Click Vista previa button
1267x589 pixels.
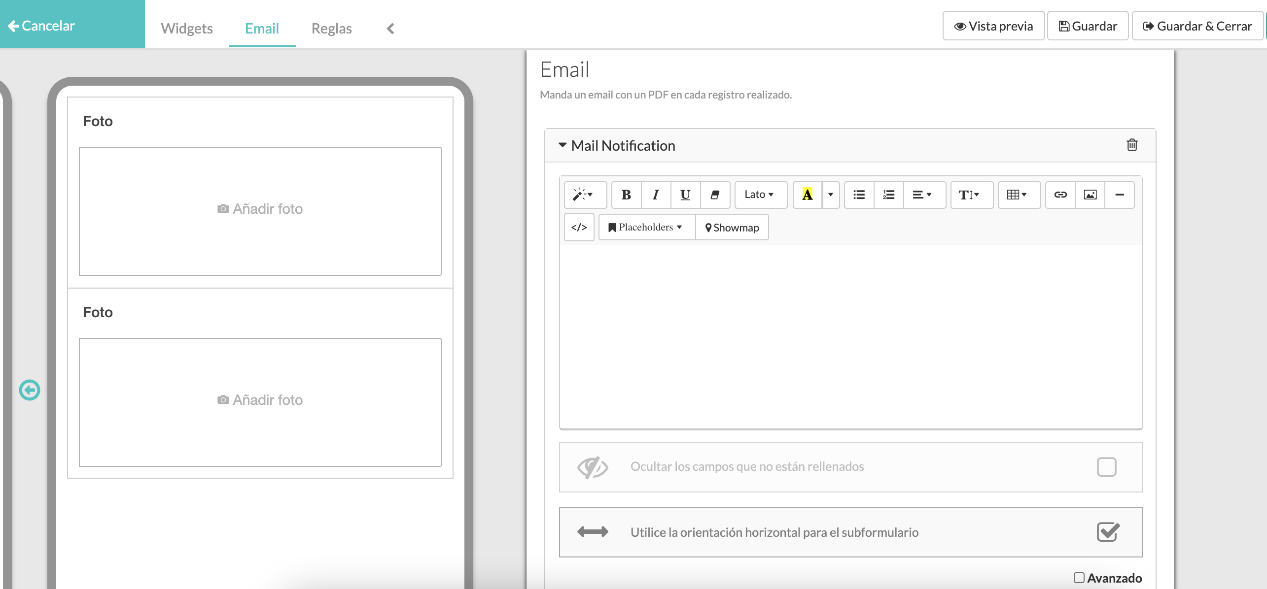point(993,26)
